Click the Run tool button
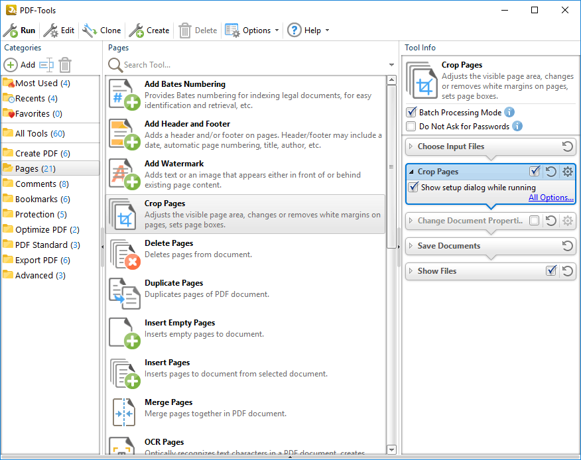581x460 pixels. 19,30
